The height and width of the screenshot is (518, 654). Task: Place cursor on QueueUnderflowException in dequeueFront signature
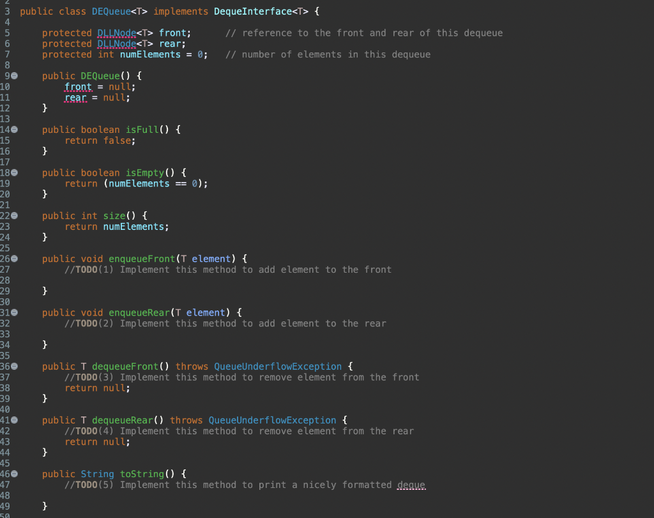[x=277, y=366]
